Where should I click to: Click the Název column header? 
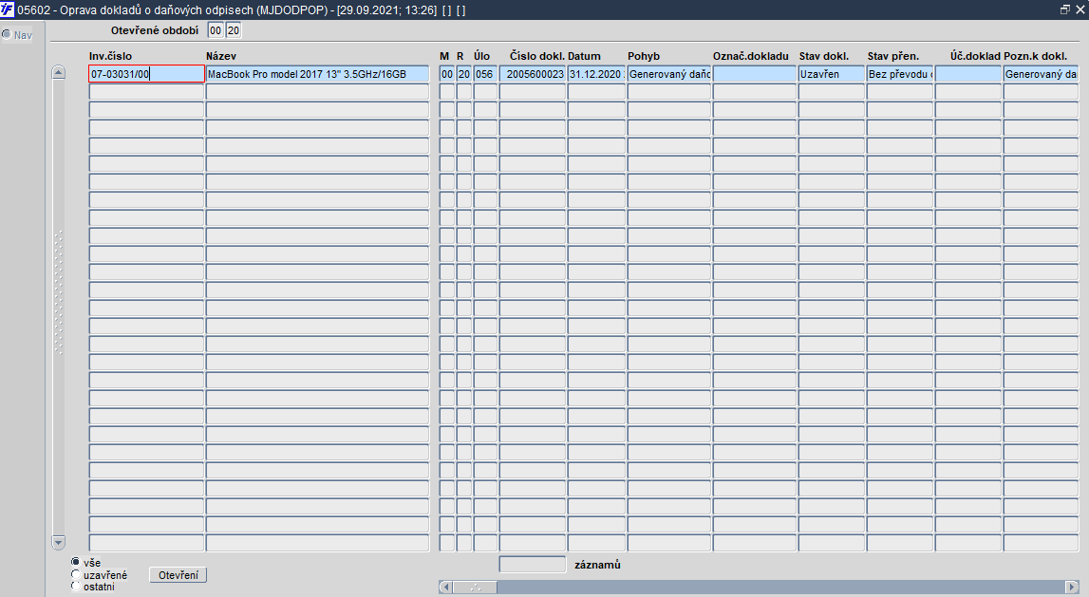[221, 56]
